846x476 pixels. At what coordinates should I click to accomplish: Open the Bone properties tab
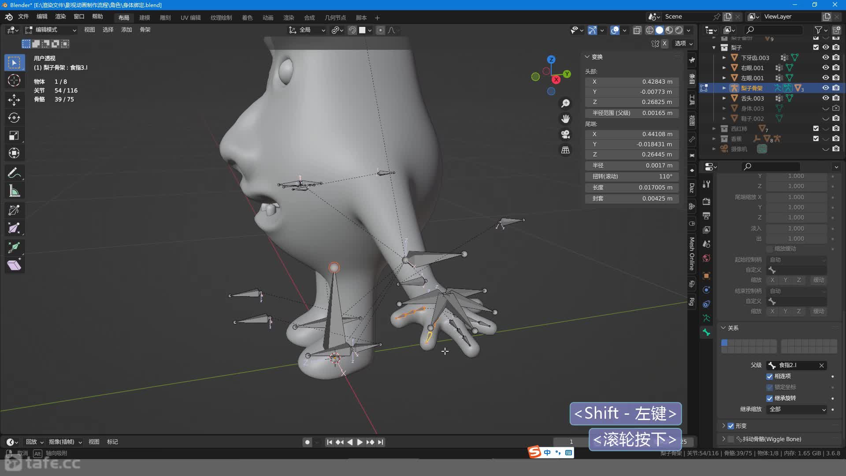(x=706, y=332)
